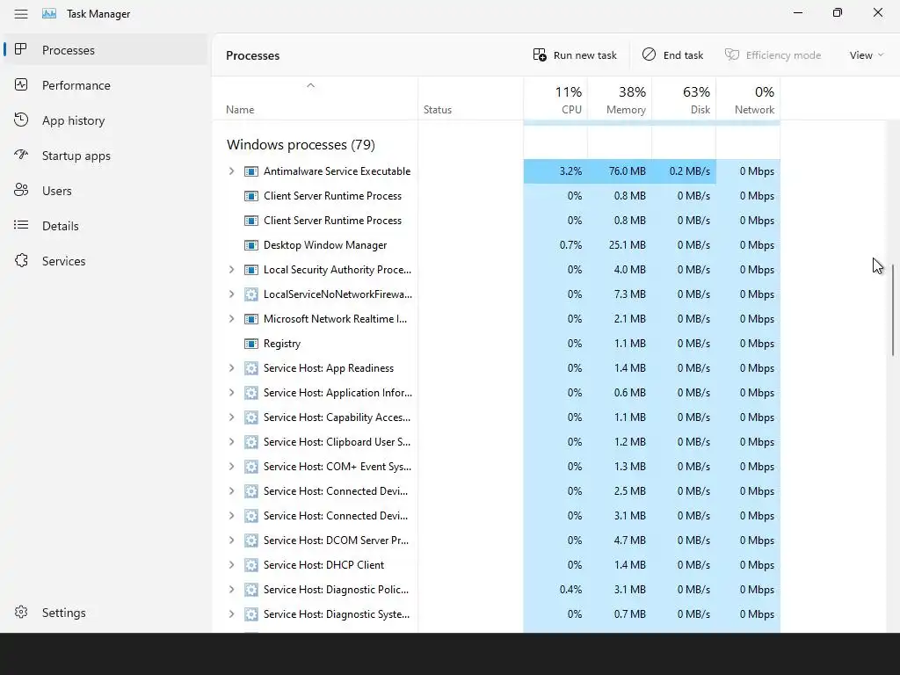
Task: Expand Service Host: Capability Access
Action: [231, 417]
